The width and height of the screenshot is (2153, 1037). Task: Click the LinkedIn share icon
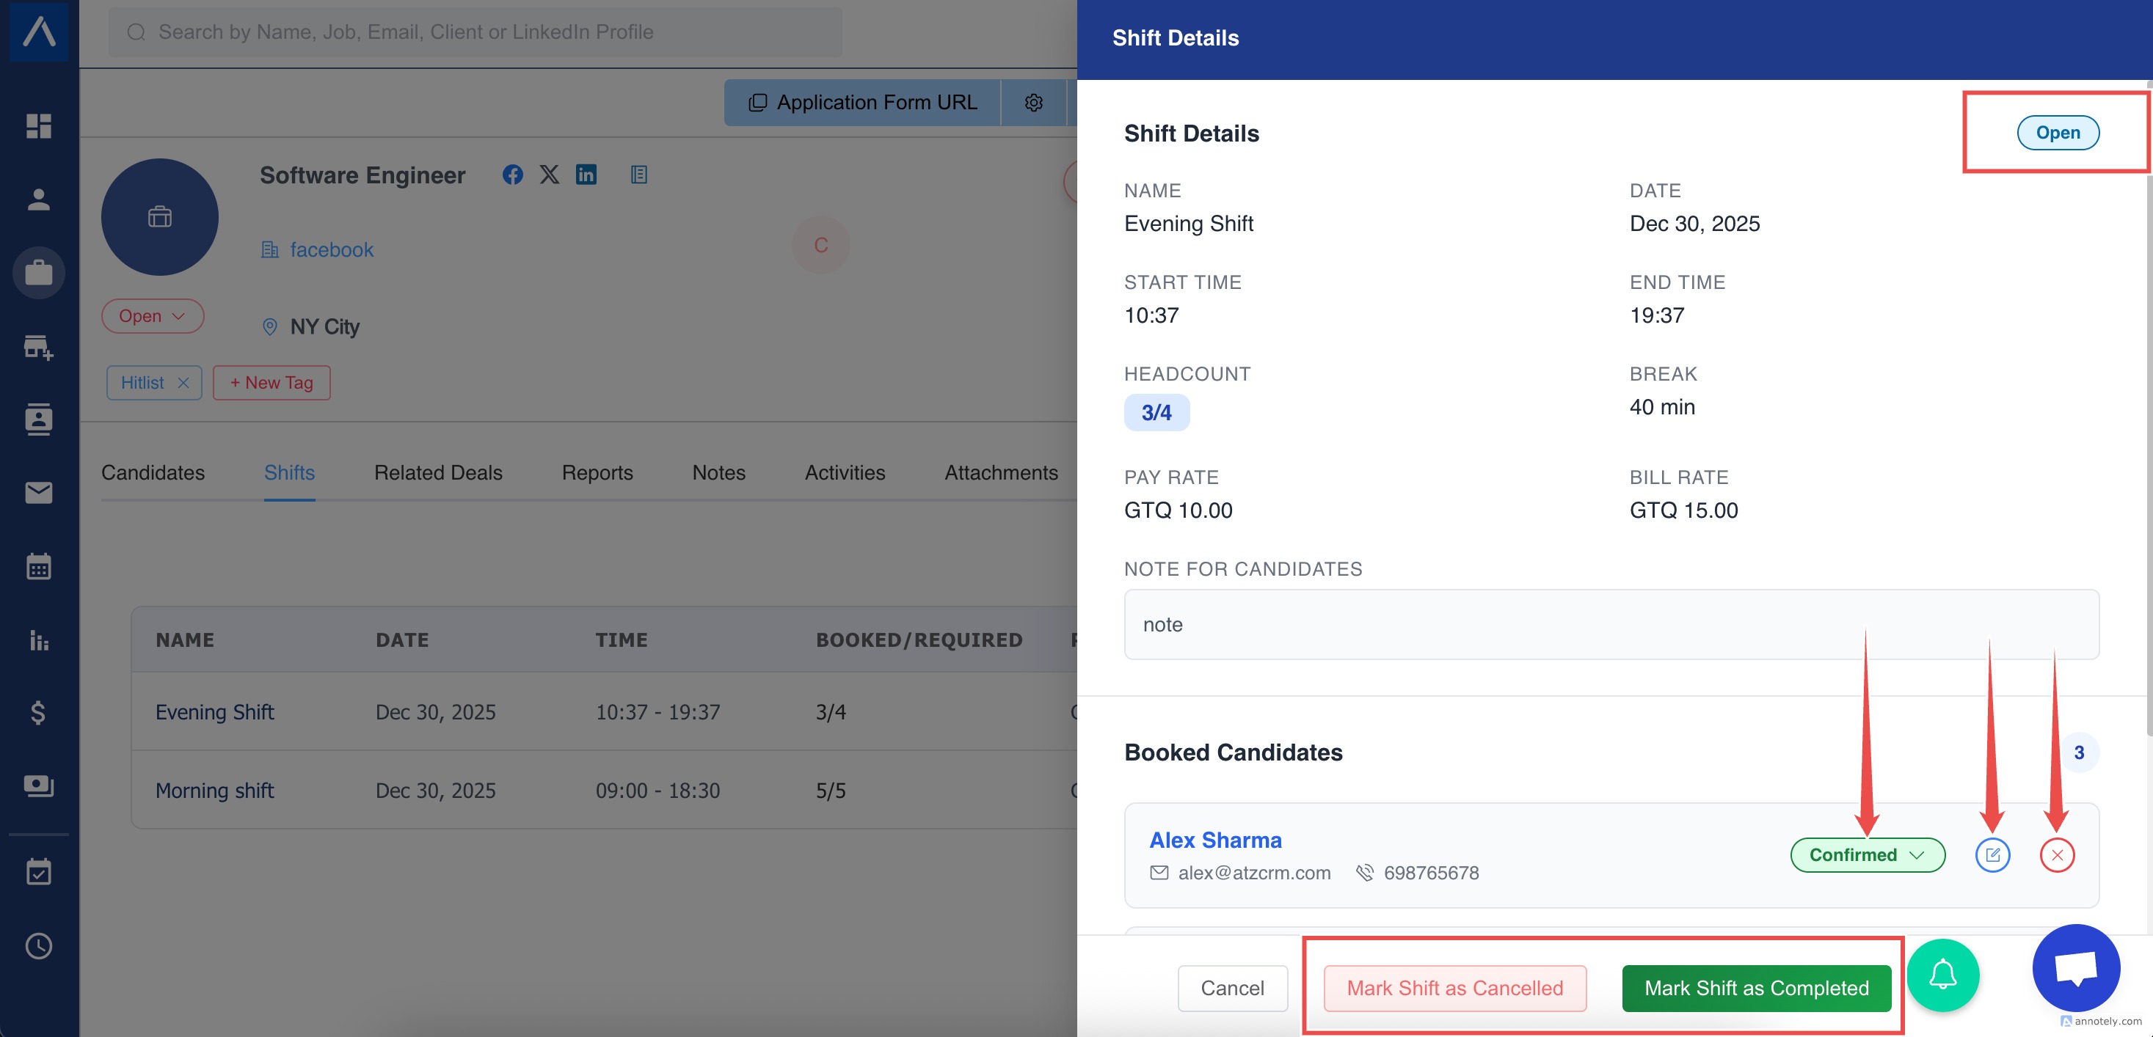coord(586,174)
